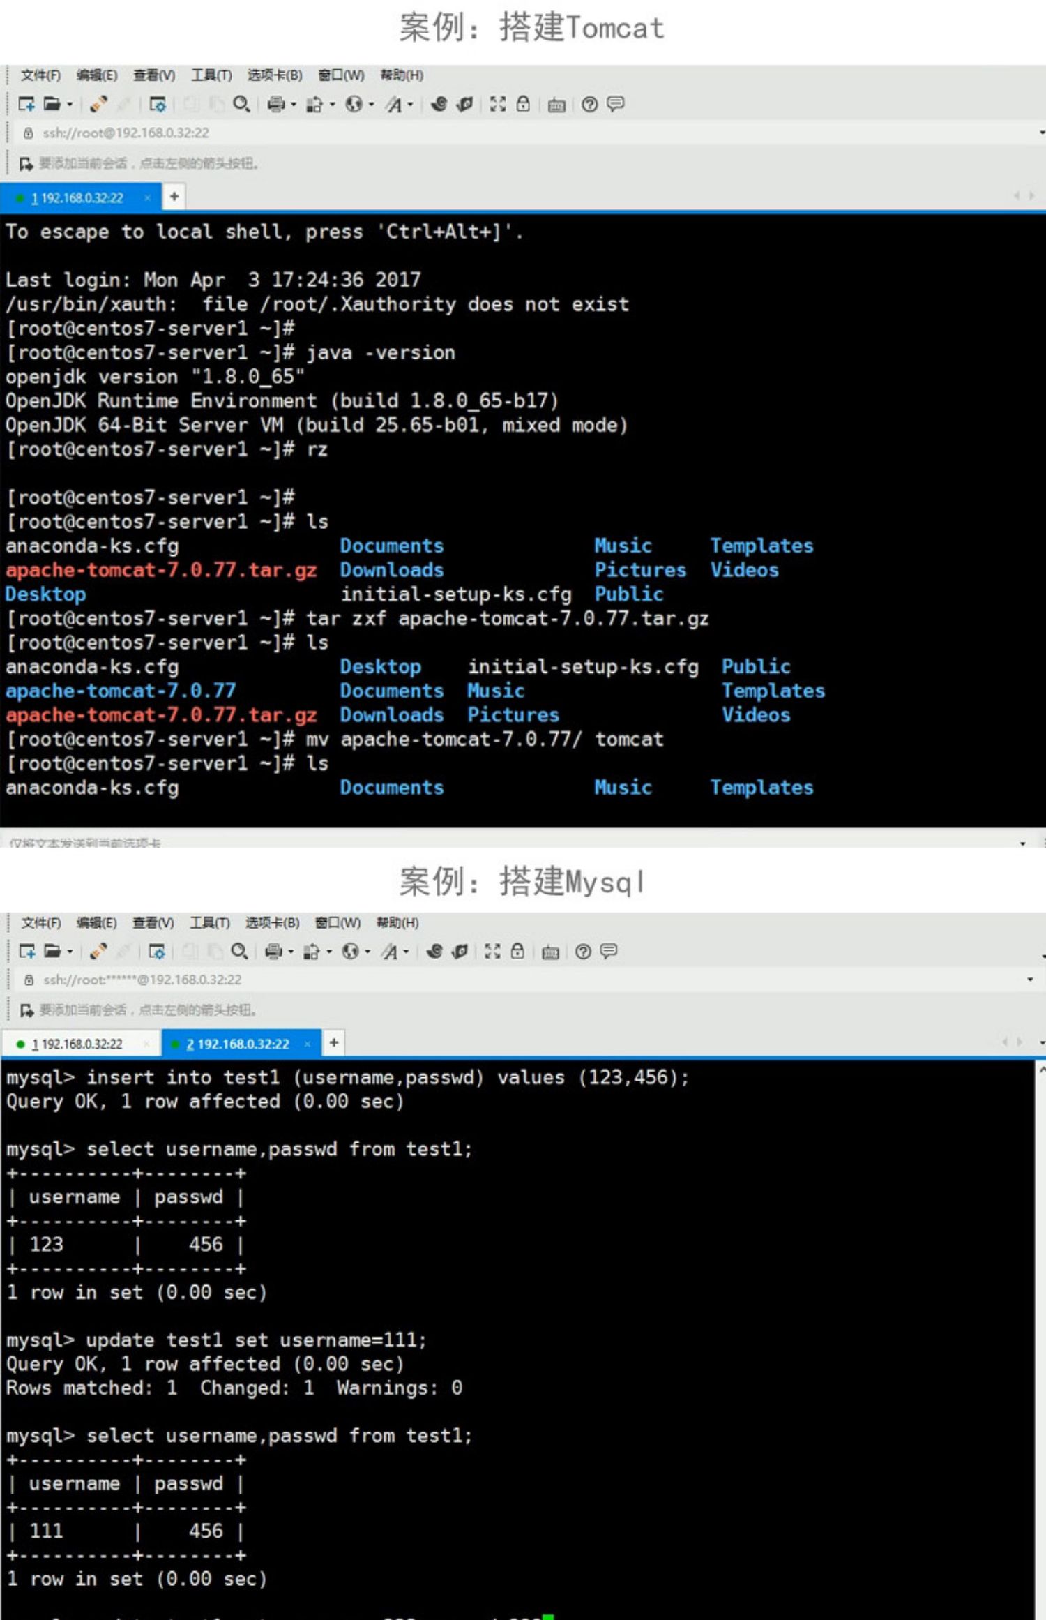This screenshot has height=1620, width=1046.
Task: Click speech bubble icon in the Tomcat window
Action: [615, 105]
